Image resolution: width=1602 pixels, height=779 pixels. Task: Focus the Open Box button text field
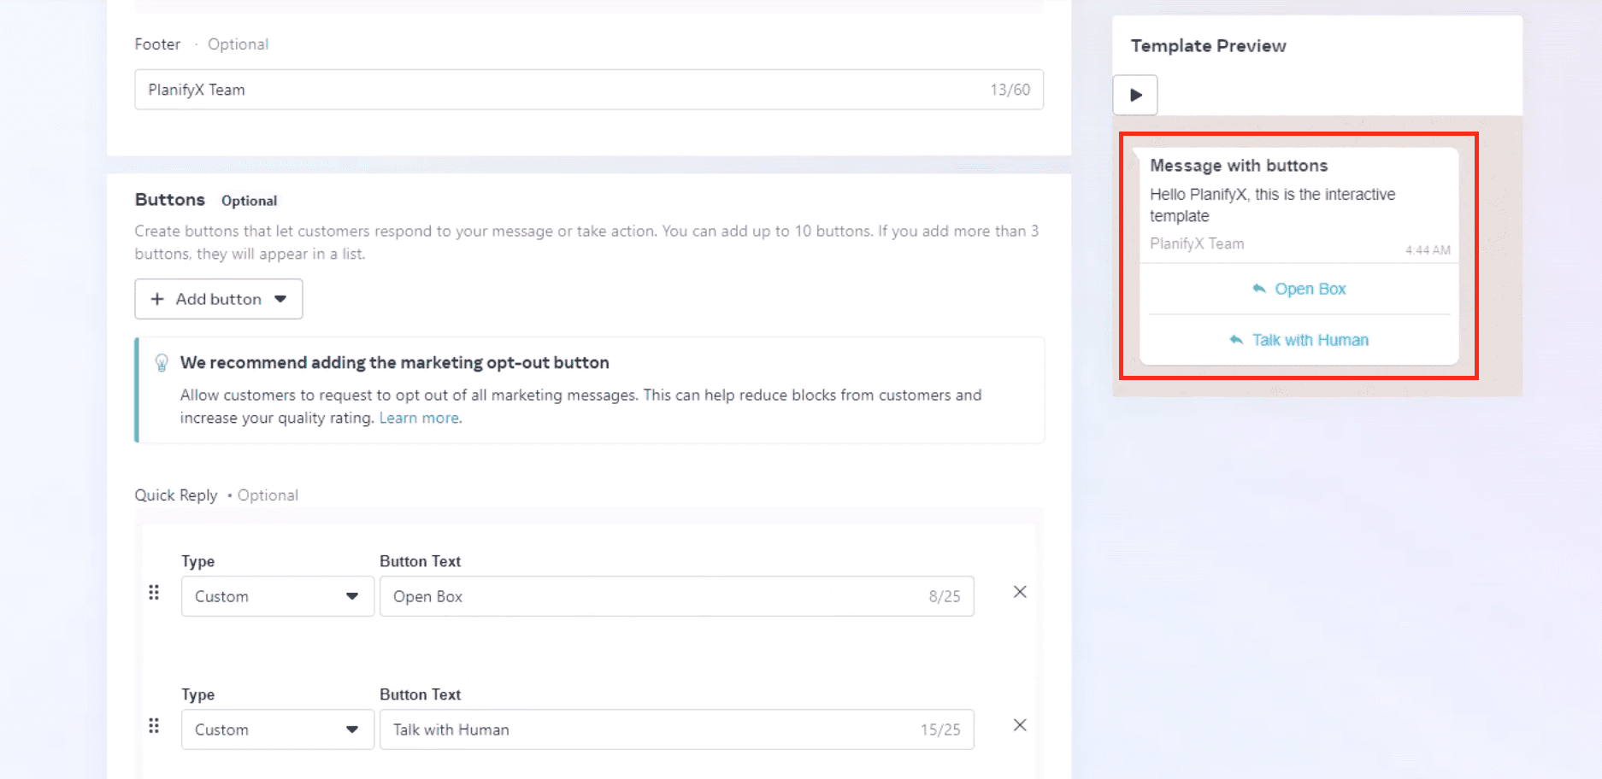(650, 596)
